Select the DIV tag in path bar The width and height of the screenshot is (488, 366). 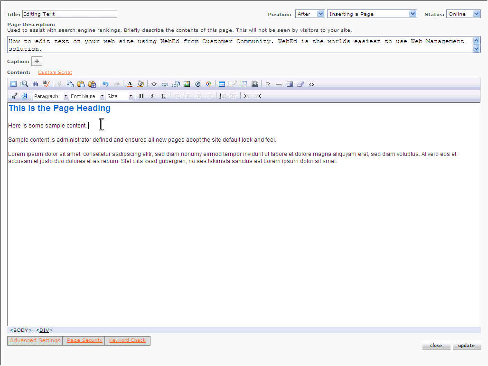click(x=44, y=330)
